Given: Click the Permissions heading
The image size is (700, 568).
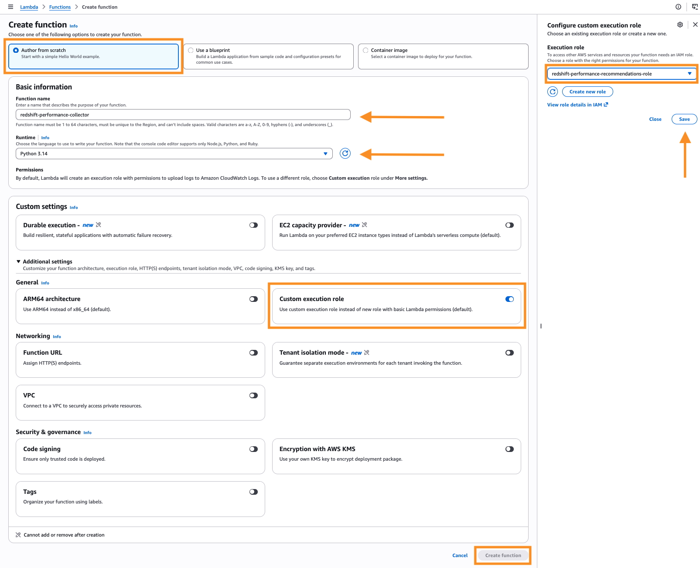Looking at the screenshot, I should pos(29,170).
